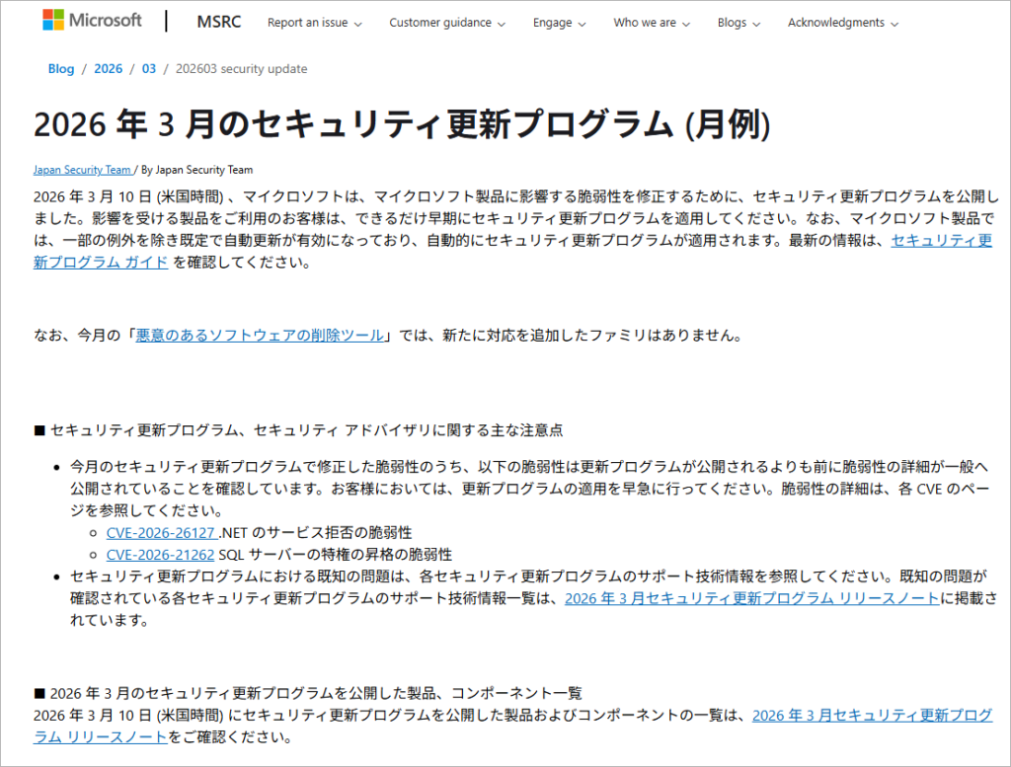Click the Microsoft logo
Viewport: 1011px width, 767px height.
(x=92, y=21)
